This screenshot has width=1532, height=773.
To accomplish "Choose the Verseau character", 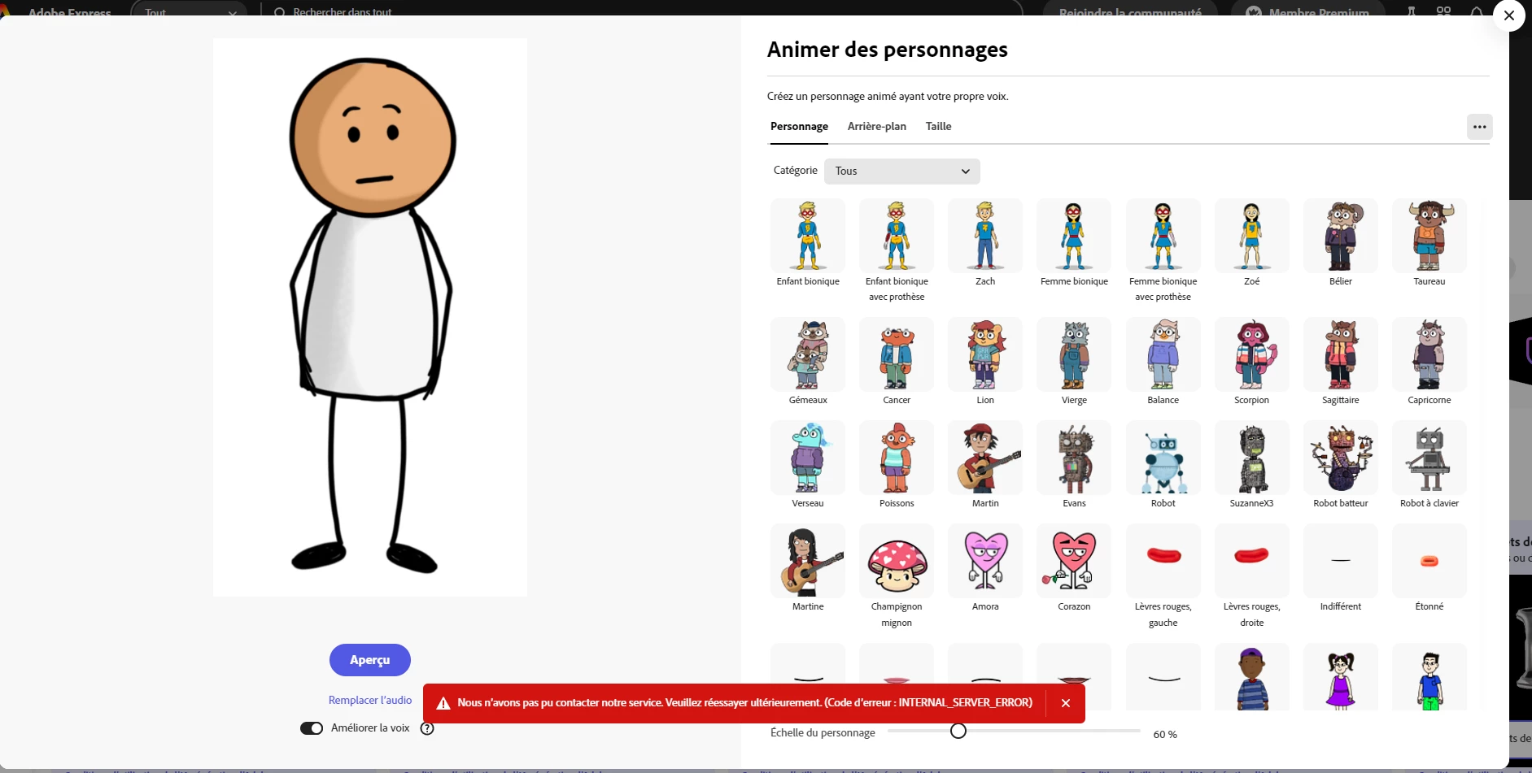I will pyautogui.click(x=808, y=458).
